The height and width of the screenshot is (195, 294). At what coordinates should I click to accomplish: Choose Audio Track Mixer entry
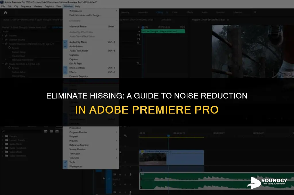pos(91,50)
